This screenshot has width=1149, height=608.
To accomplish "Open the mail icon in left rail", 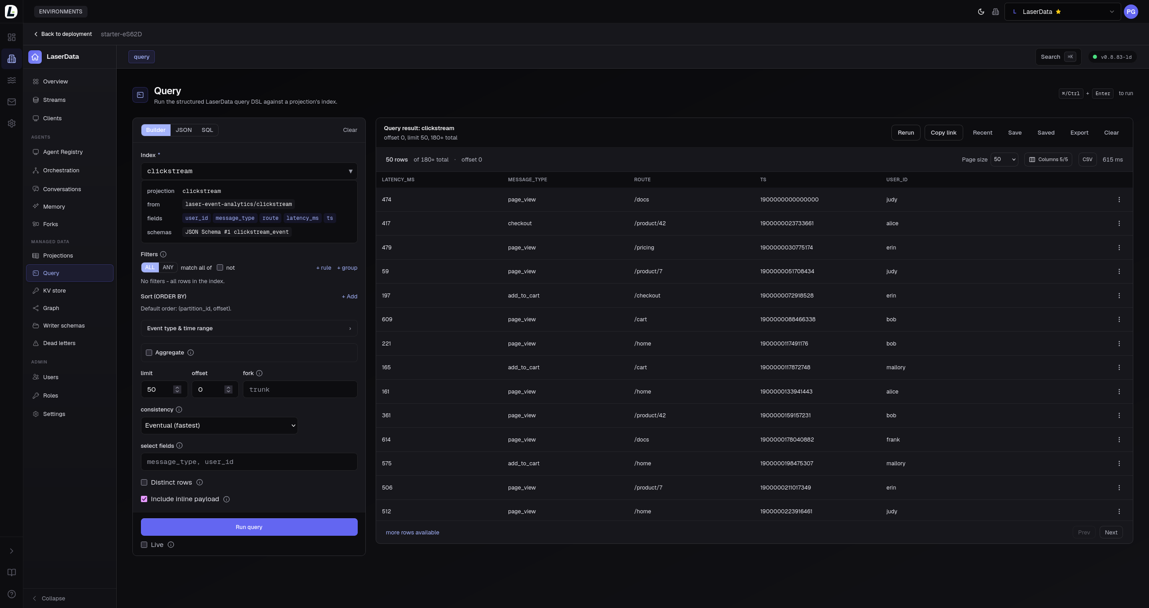I will point(12,102).
